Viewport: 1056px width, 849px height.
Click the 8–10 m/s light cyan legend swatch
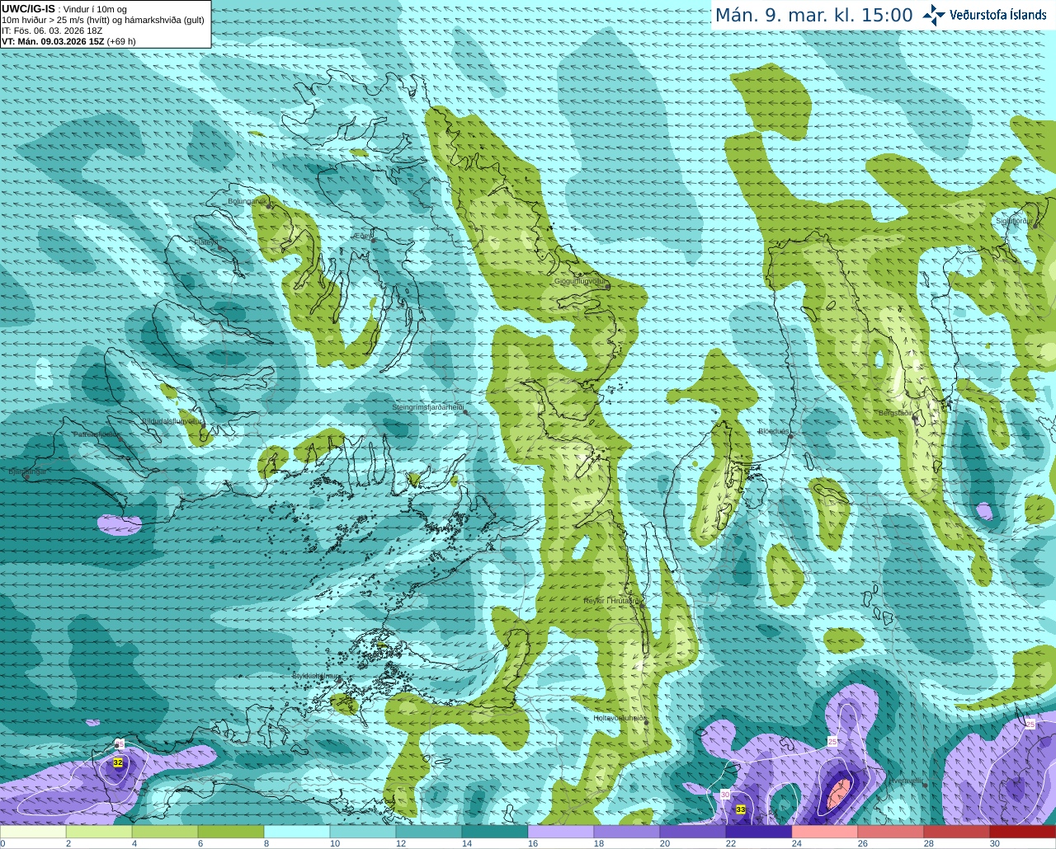click(x=297, y=832)
